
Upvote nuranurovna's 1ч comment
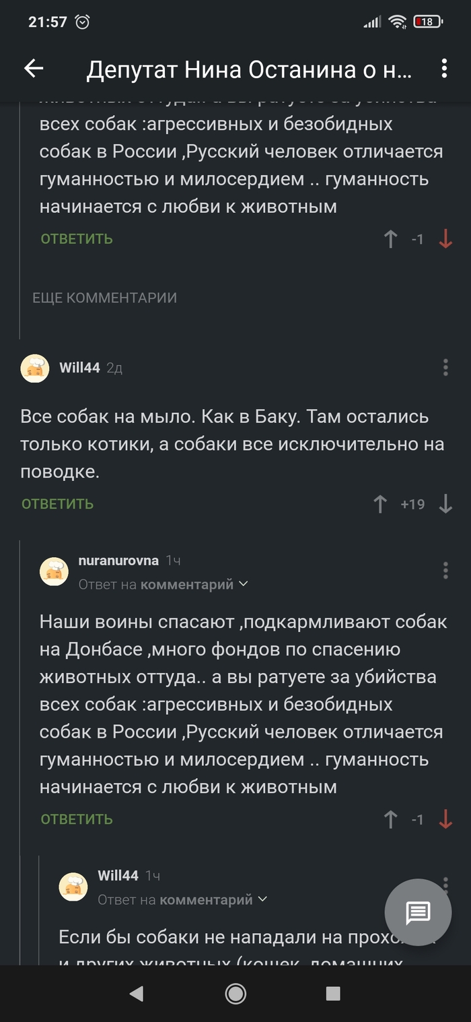click(x=390, y=819)
